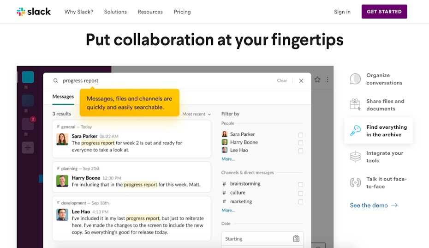The height and width of the screenshot is (248, 429).
Task: Switch to the Messages tab
Action: coord(63,97)
